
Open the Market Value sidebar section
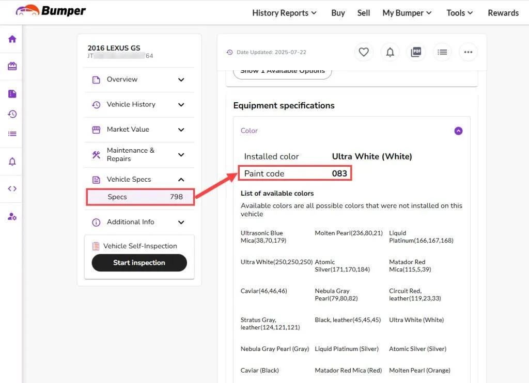click(x=139, y=130)
